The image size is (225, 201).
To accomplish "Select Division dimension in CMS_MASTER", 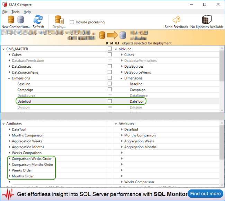I will coord(24,107).
